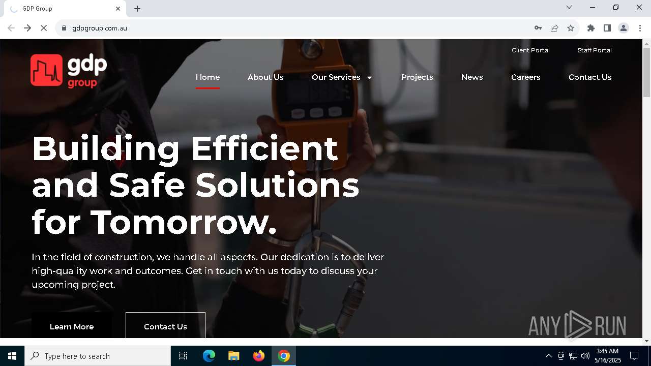Screen dimensions: 651x366
Task: Open the Our Services menu
Action: point(336,77)
